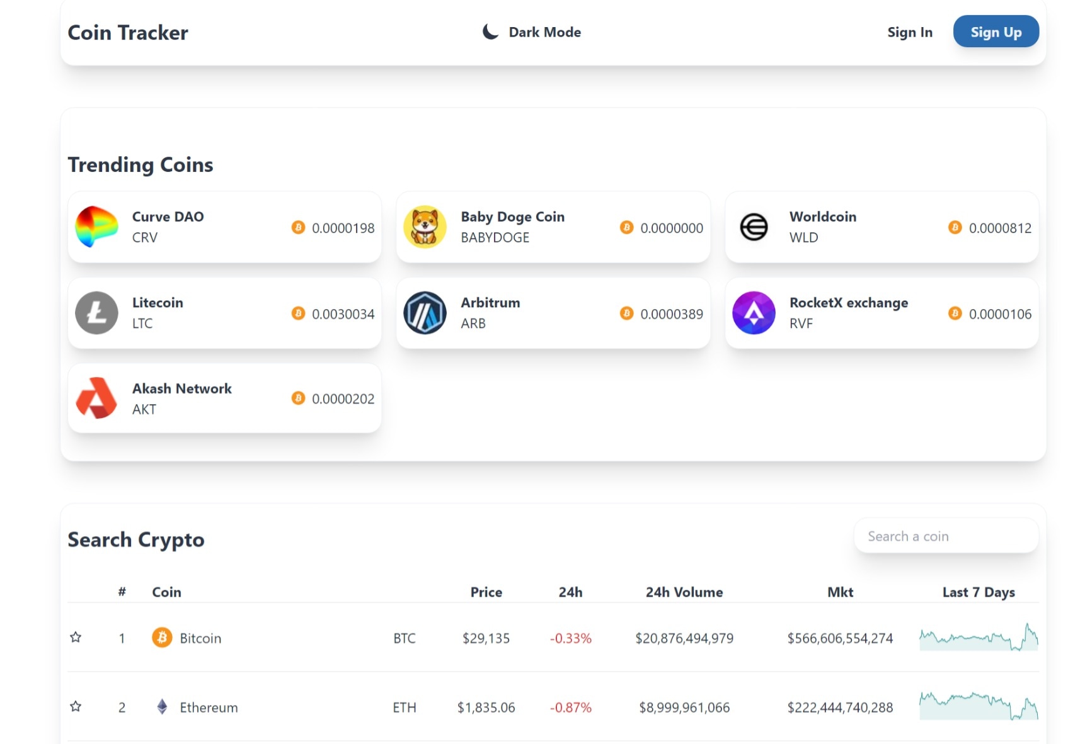Click the $222,444,740,288 market cap cell
Viewport: 1085px width, 744px height.
click(x=840, y=707)
